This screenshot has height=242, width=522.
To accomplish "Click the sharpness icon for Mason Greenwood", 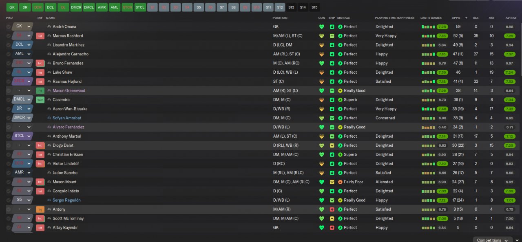I will [332, 90].
